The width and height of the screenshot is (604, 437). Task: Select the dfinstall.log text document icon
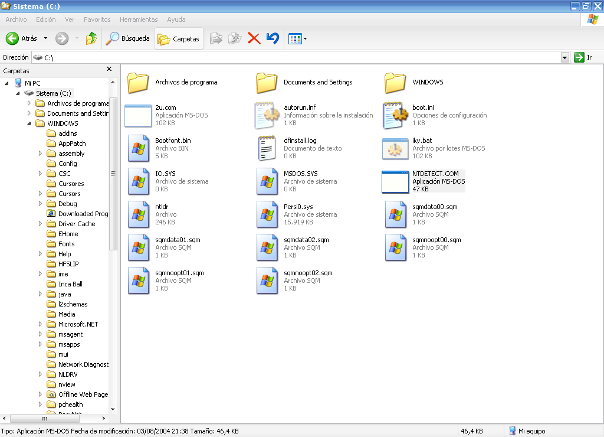point(267,148)
